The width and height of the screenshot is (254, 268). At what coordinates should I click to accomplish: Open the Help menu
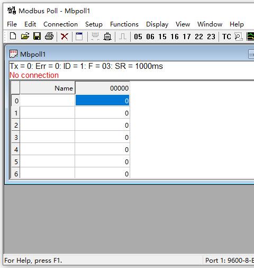click(x=237, y=24)
